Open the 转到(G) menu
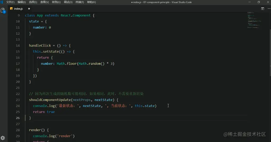This screenshot has height=142, width=271. [x=56, y=2]
